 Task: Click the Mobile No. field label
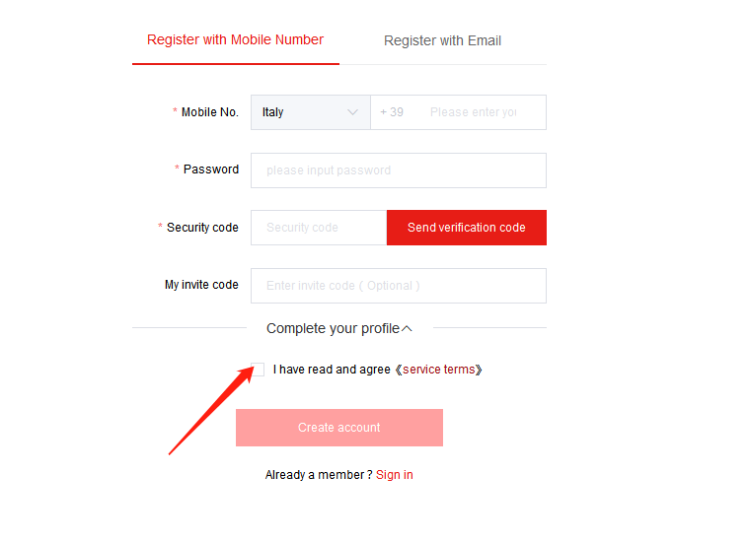coord(210,112)
